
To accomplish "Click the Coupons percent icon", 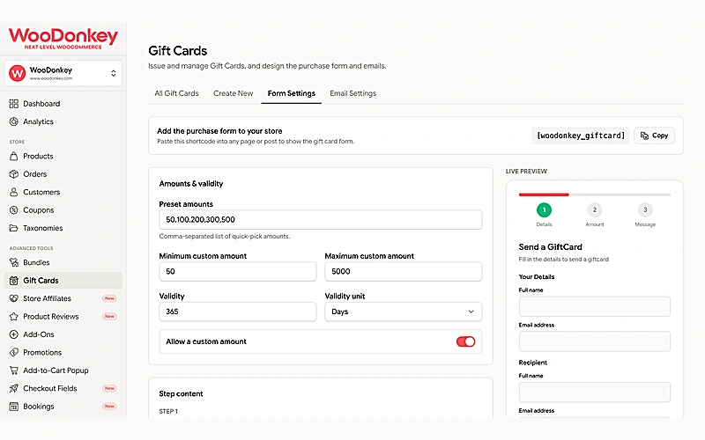I will (14, 210).
